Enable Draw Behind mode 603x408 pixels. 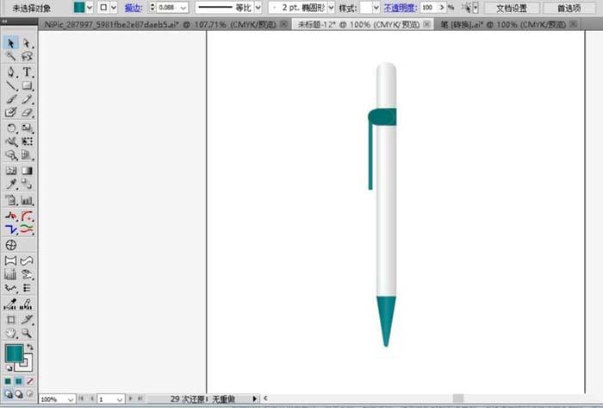point(18,393)
